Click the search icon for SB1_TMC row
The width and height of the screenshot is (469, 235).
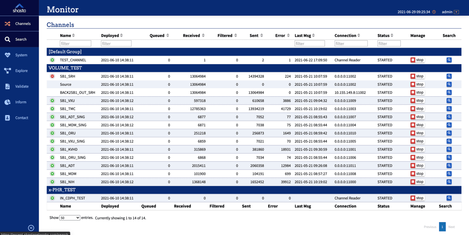pyautogui.click(x=449, y=109)
